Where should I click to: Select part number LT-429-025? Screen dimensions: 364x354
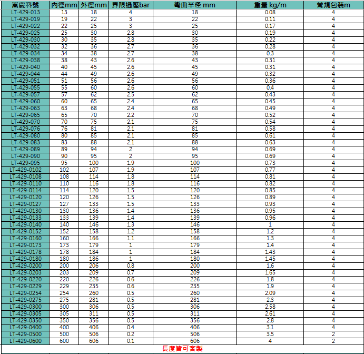pyautogui.click(x=25, y=33)
